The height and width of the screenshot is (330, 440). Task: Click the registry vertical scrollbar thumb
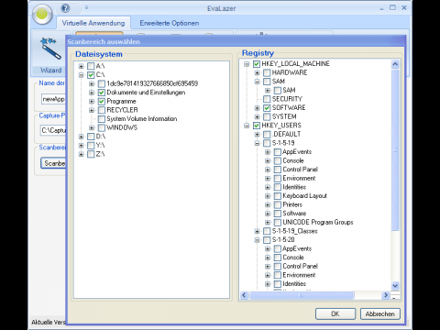[x=395, y=149]
